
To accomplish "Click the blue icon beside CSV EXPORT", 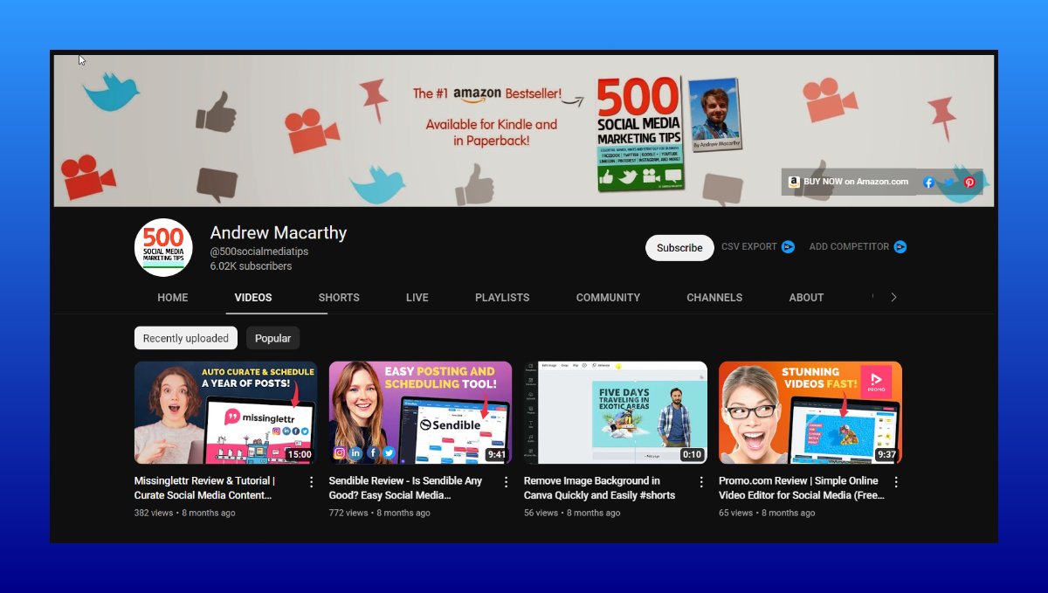I will (788, 247).
